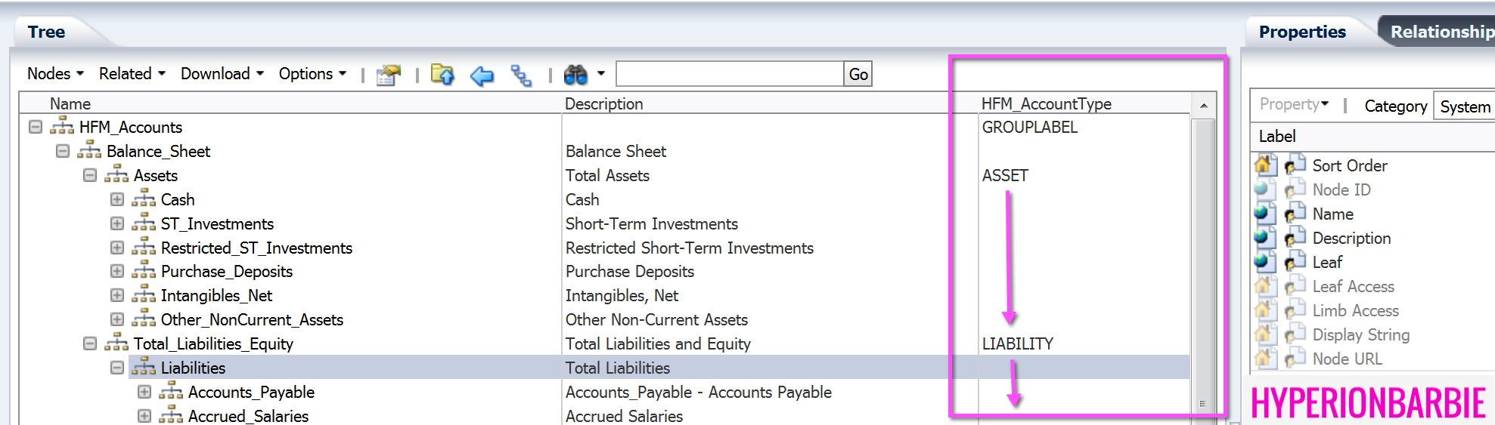Click the blue hierarchy nodes toolbar icon
Viewport: 1495px width, 425px height.
[521, 75]
